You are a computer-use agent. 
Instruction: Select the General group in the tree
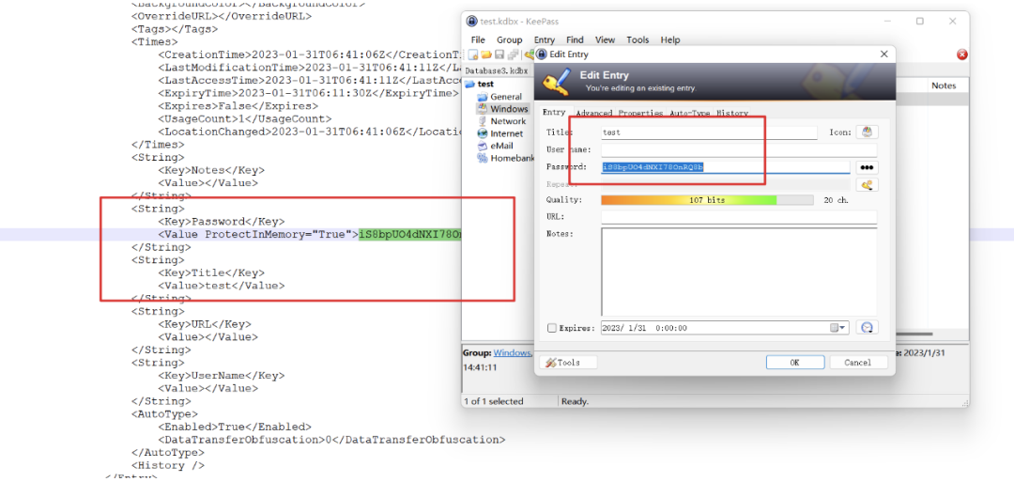506,97
